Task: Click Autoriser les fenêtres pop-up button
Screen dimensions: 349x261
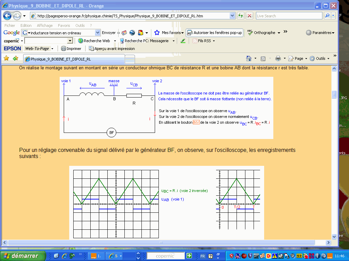Action: (x=215, y=33)
